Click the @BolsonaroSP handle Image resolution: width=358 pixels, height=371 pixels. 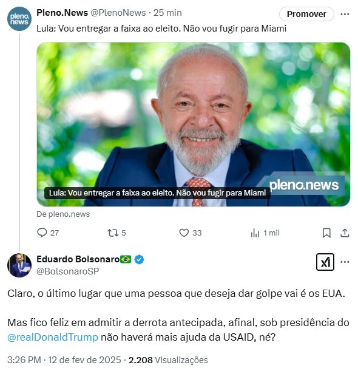click(x=67, y=271)
